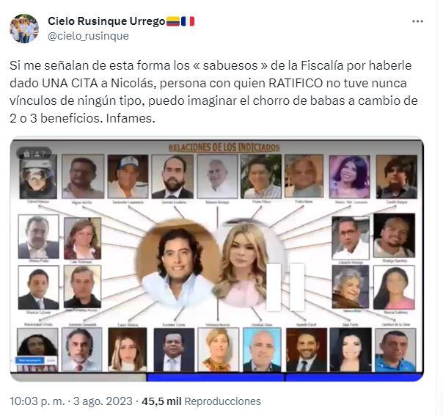Click the Colombian flag emoji beside the name

tap(173, 21)
